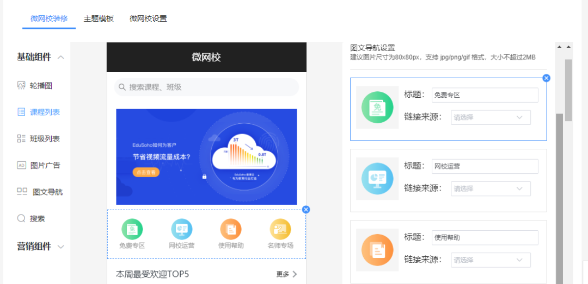Delete the 免费专区 settings card via its blue X

[547, 78]
